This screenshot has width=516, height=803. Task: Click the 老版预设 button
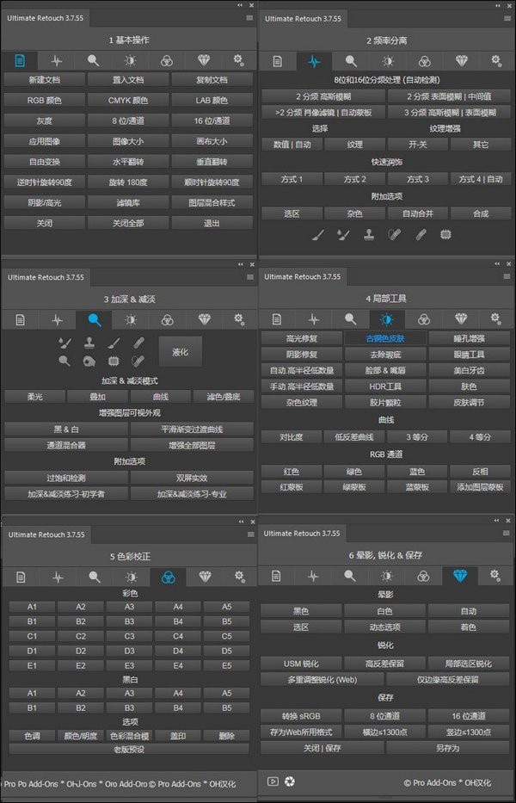tap(129, 750)
